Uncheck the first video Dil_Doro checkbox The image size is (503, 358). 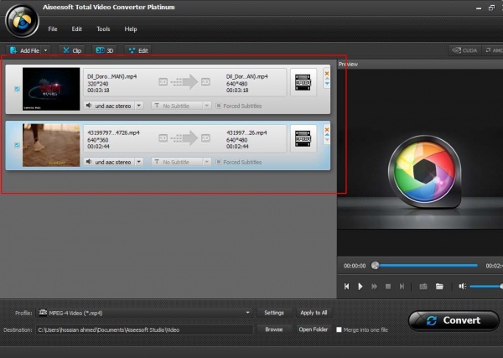click(17, 88)
